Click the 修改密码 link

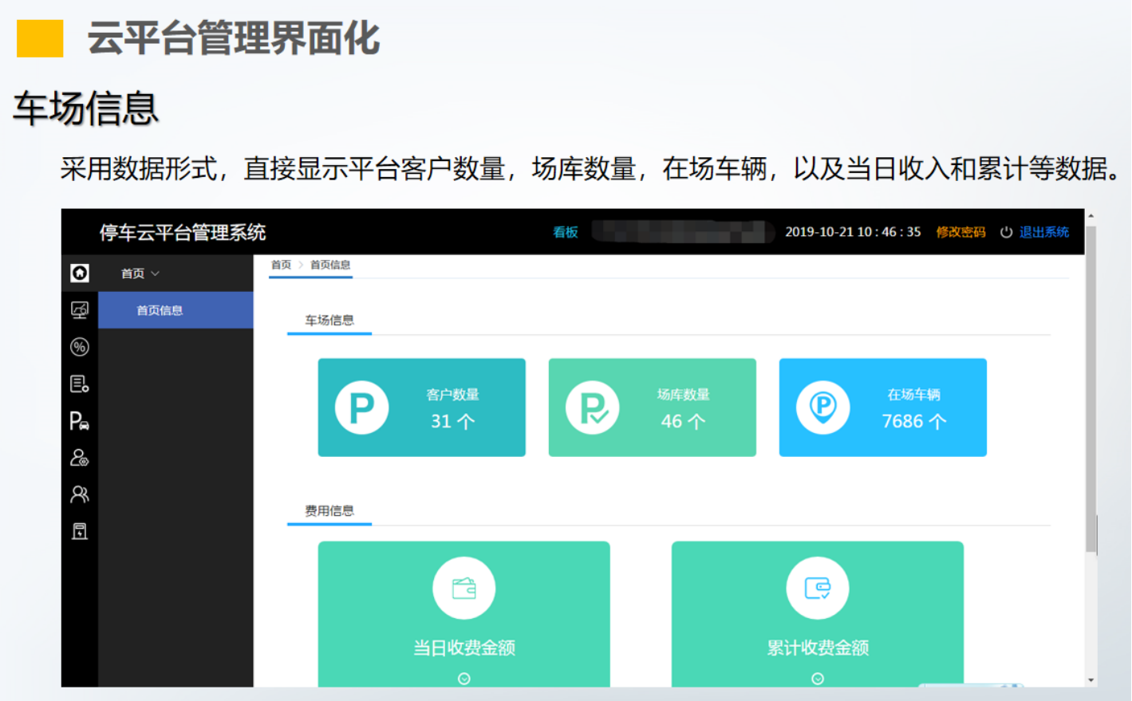click(960, 232)
